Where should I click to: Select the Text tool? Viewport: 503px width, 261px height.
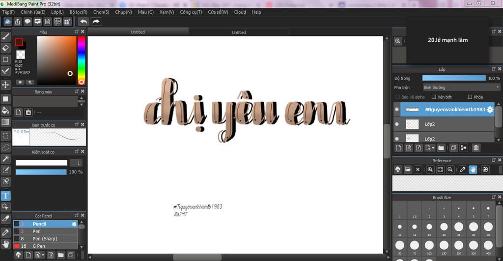(5, 196)
